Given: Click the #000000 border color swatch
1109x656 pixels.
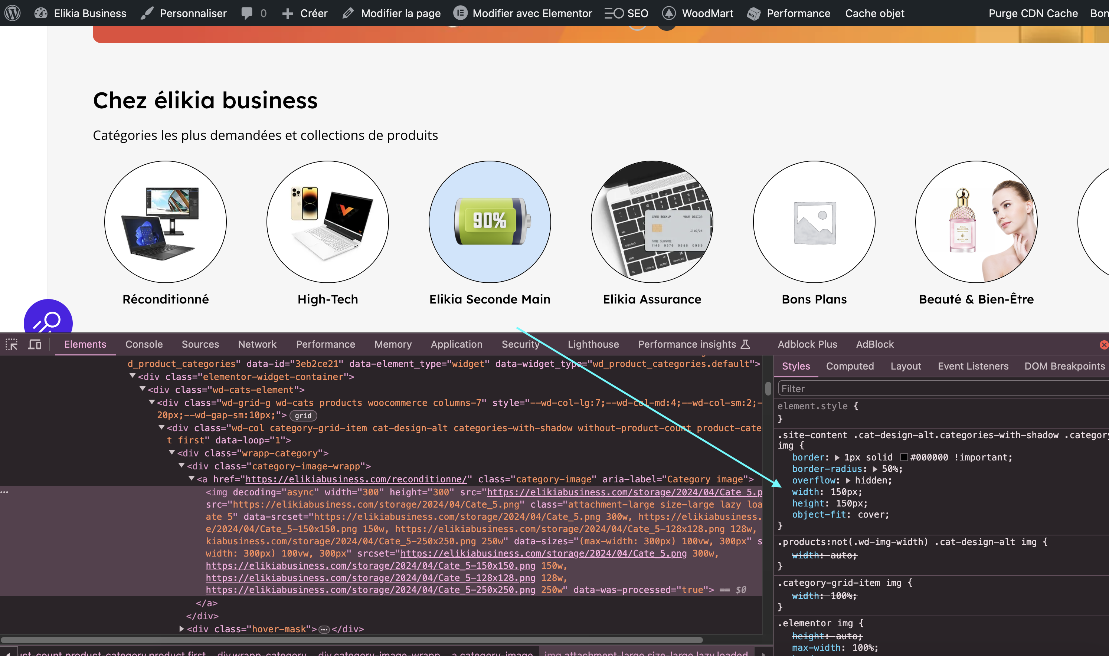Looking at the screenshot, I should tap(904, 457).
